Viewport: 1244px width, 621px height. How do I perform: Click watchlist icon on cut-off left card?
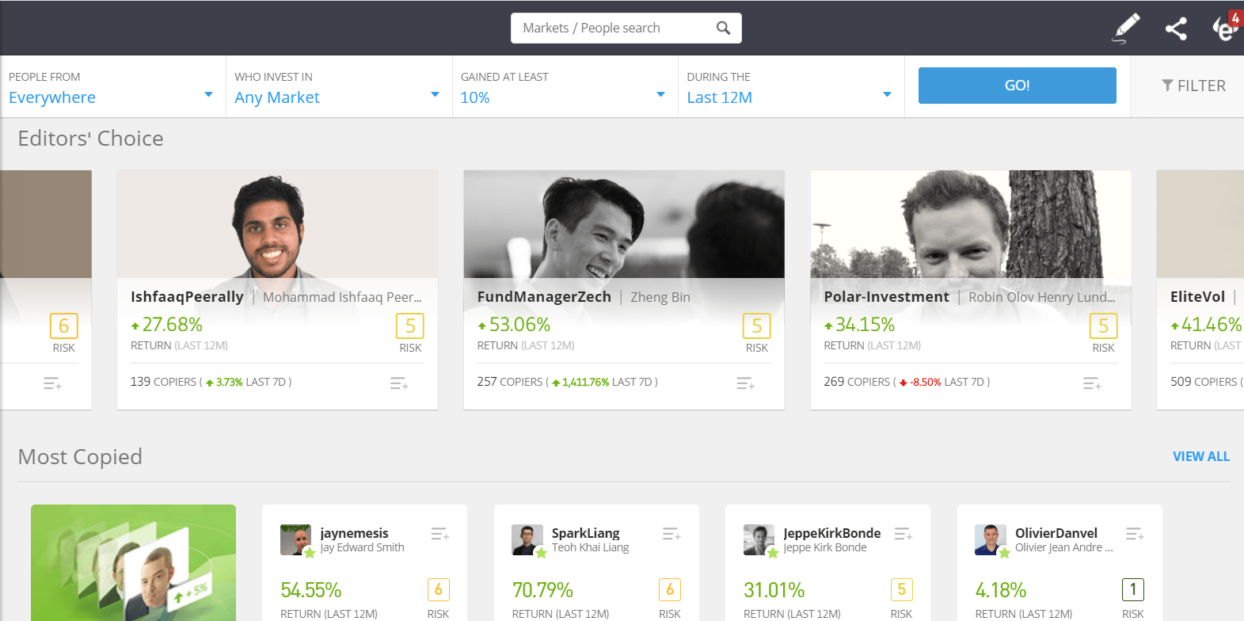click(x=52, y=383)
